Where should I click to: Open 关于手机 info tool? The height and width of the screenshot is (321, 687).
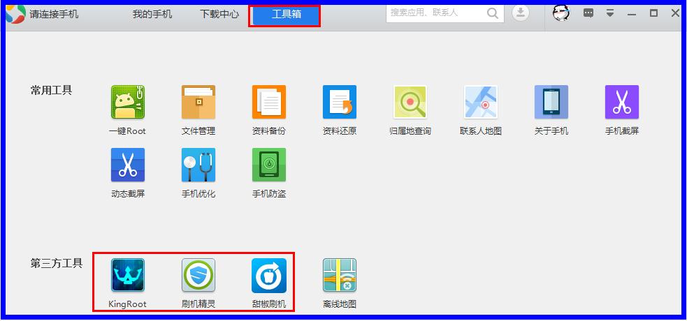(x=551, y=102)
